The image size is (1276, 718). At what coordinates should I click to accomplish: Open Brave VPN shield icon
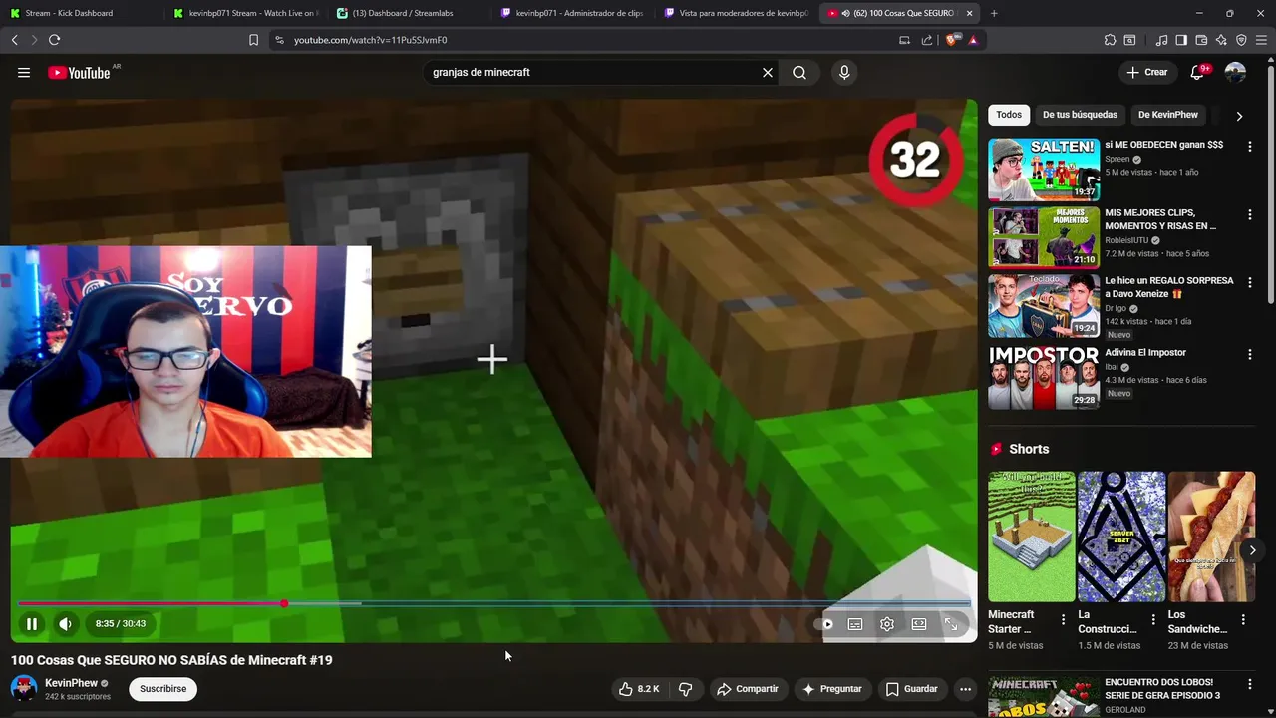pyautogui.click(x=1241, y=40)
